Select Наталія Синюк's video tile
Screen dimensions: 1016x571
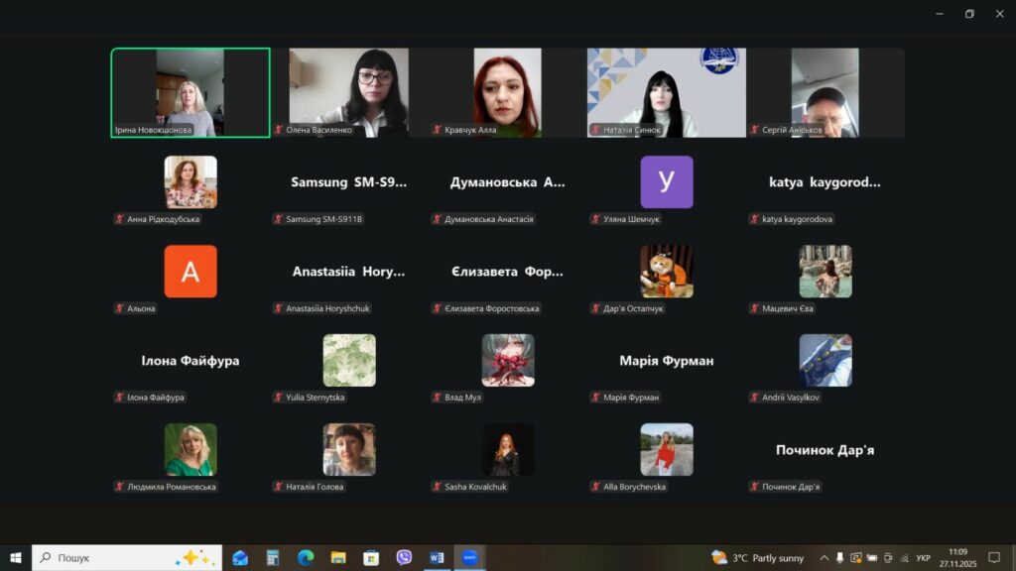pyautogui.click(x=666, y=92)
